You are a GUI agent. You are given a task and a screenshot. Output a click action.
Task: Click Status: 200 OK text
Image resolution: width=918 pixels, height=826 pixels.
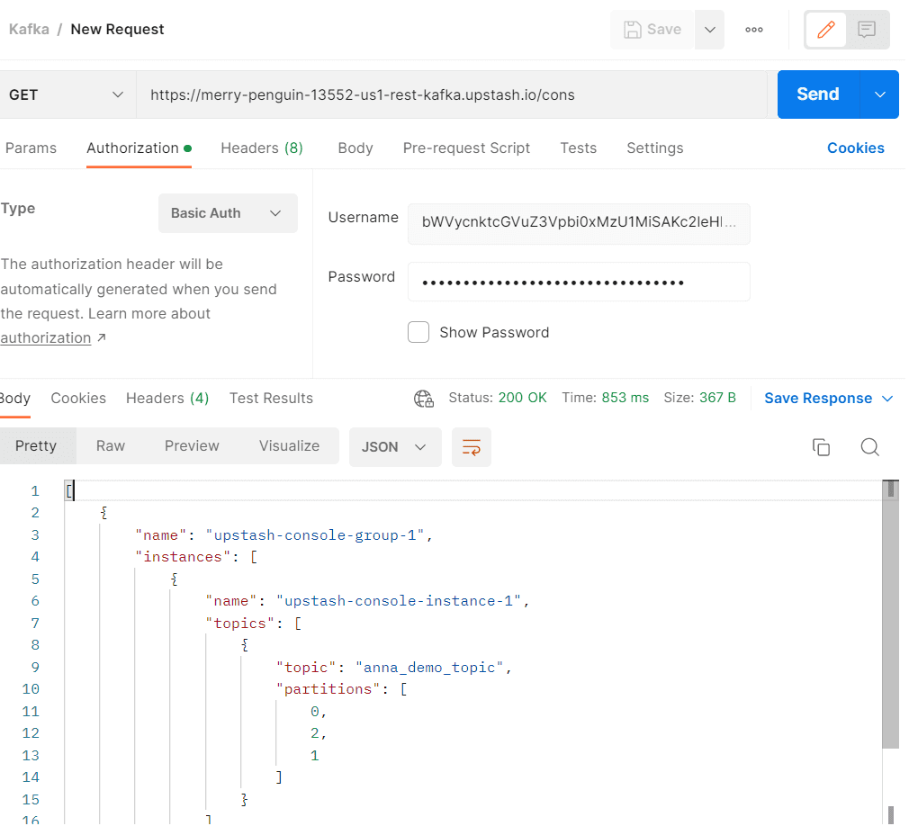click(497, 398)
